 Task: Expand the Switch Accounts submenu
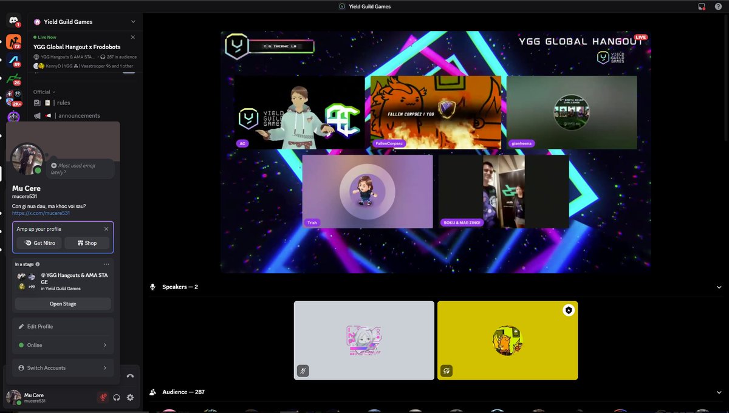click(x=104, y=368)
